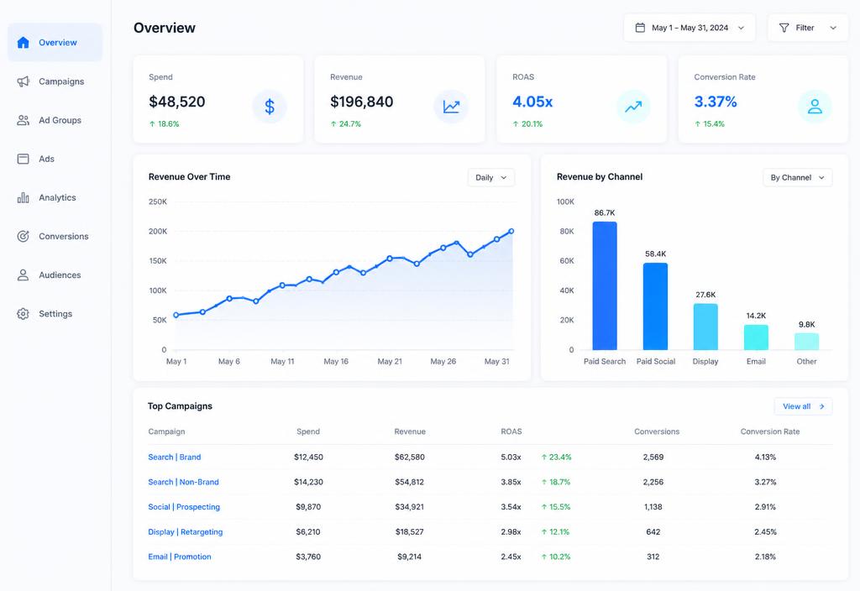Click the user icon on Conversion Rate card

[815, 107]
